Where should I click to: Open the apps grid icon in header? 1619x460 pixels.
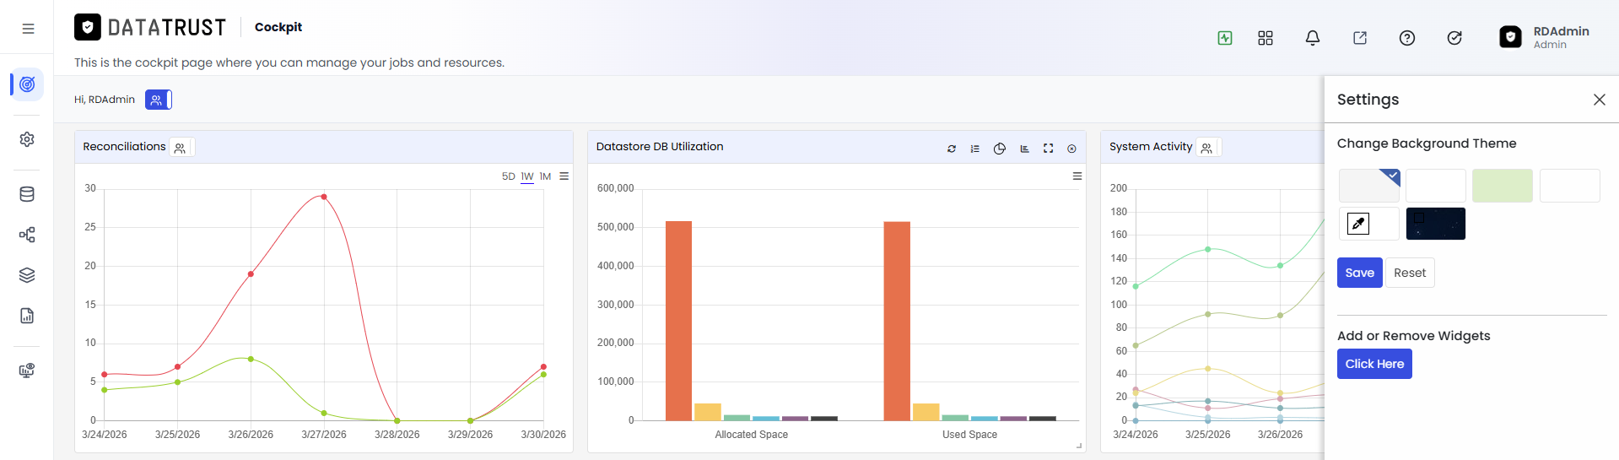pos(1266,38)
